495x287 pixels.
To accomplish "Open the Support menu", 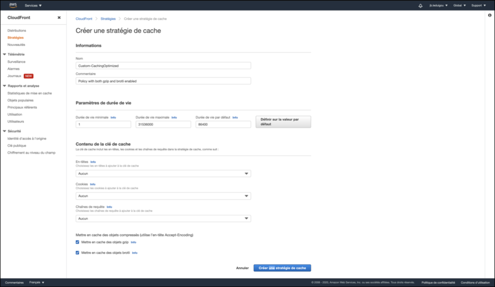I will (479, 5).
